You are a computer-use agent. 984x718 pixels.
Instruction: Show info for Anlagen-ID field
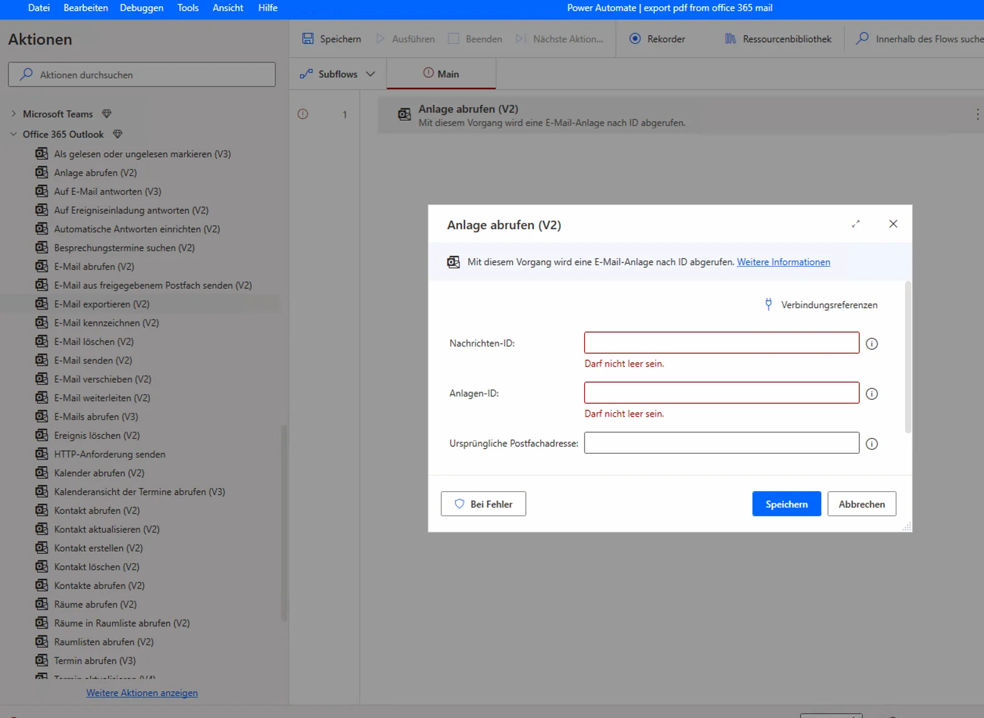click(x=872, y=393)
